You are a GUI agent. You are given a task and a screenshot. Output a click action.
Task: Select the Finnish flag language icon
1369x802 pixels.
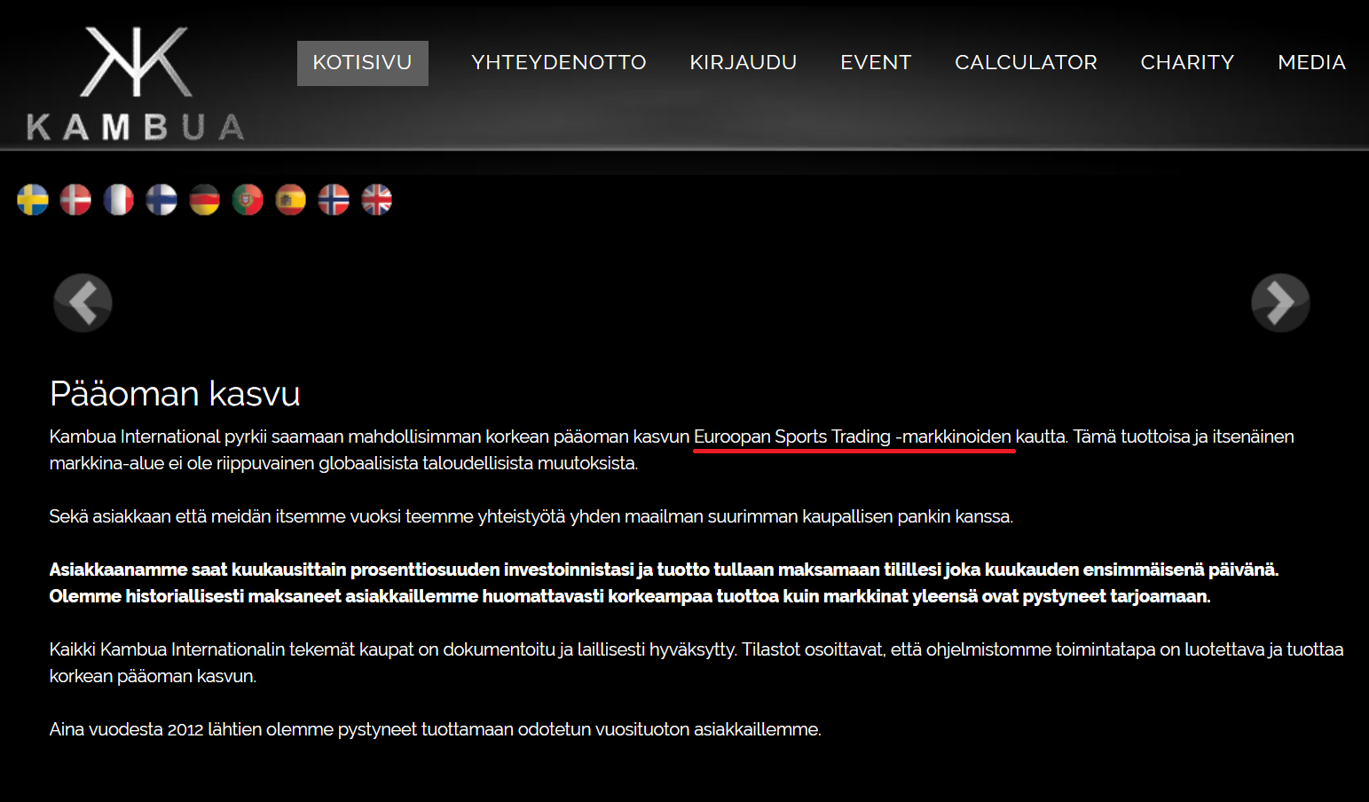161,200
